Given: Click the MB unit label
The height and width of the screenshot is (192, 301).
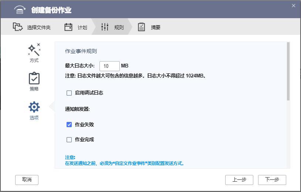Looking at the screenshot, I should point(125,66).
